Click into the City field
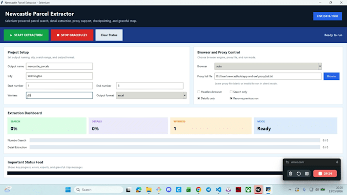347x195 pixels. [x=59, y=76]
